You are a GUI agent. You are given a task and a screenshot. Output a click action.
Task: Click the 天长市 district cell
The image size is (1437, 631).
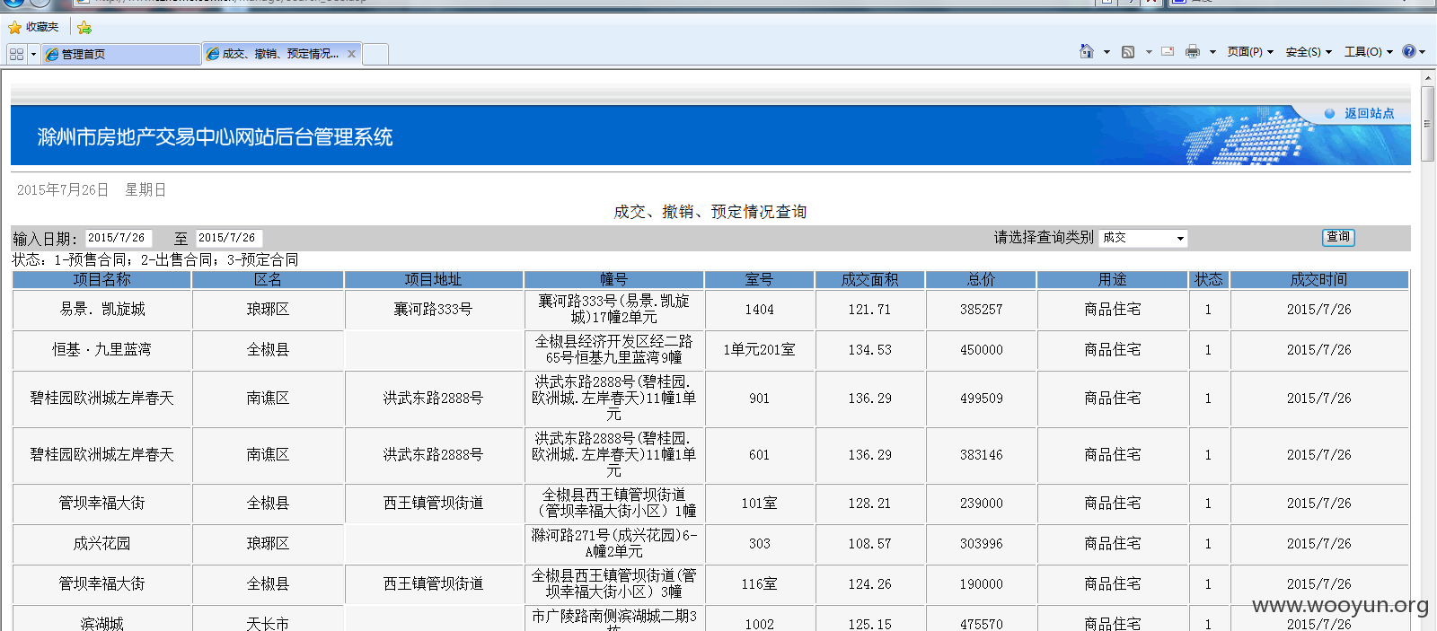click(268, 619)
